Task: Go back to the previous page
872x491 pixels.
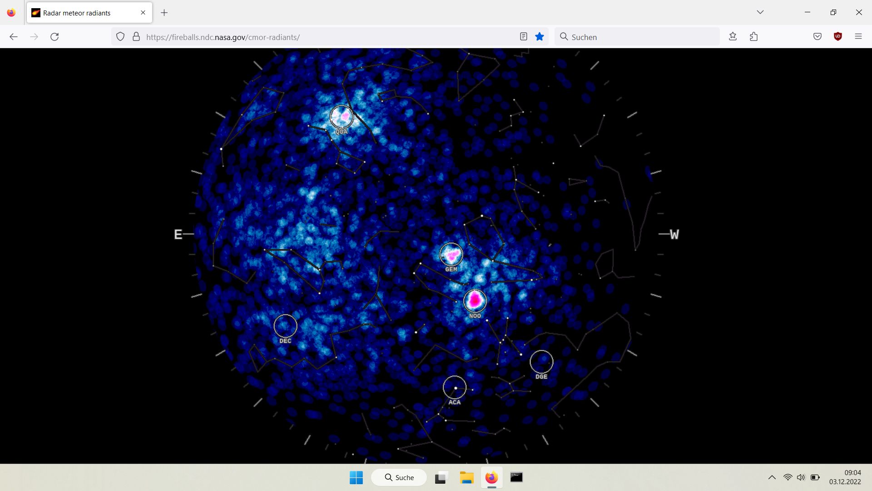Action: click(14, 37)
